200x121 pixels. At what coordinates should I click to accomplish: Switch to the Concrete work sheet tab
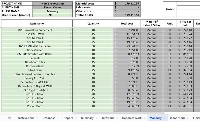132,118
